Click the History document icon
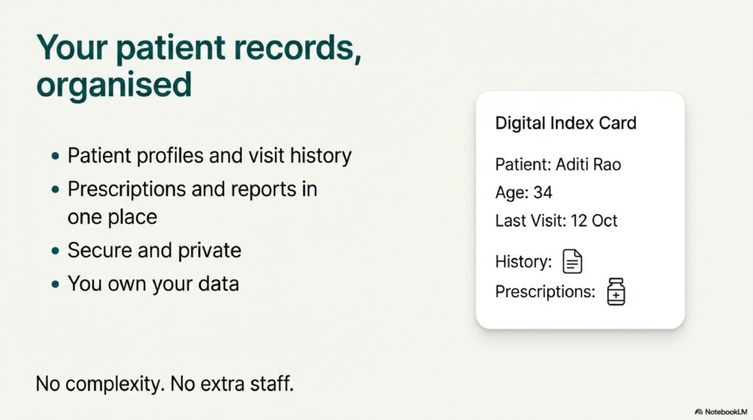 tap(572, 261)
